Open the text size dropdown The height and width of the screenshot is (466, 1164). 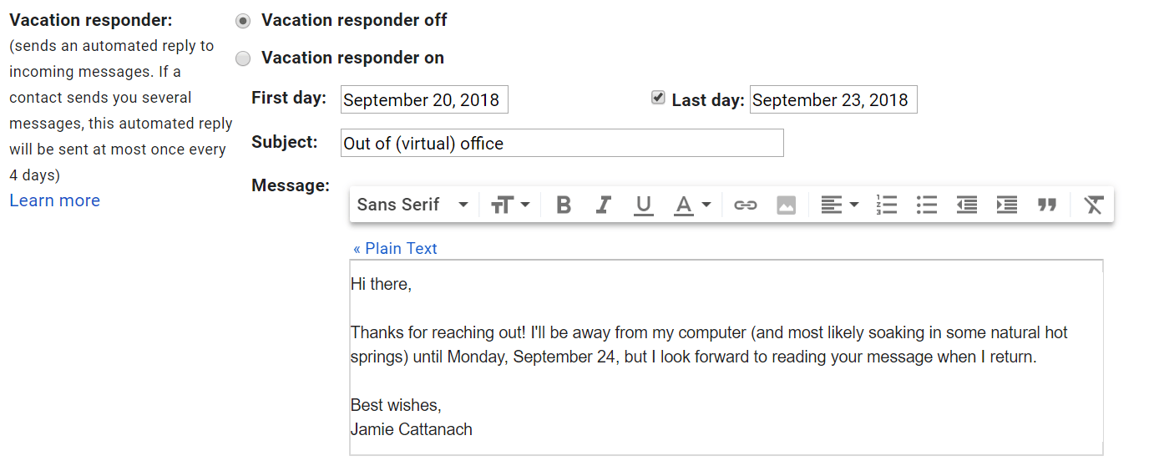point(510,205)
